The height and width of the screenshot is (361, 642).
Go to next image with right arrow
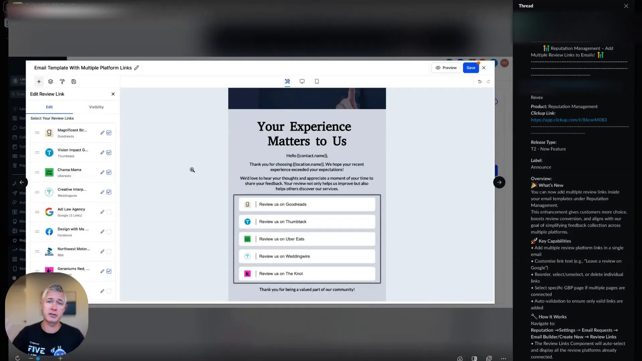pyautogui.click(x=499, y=182)
